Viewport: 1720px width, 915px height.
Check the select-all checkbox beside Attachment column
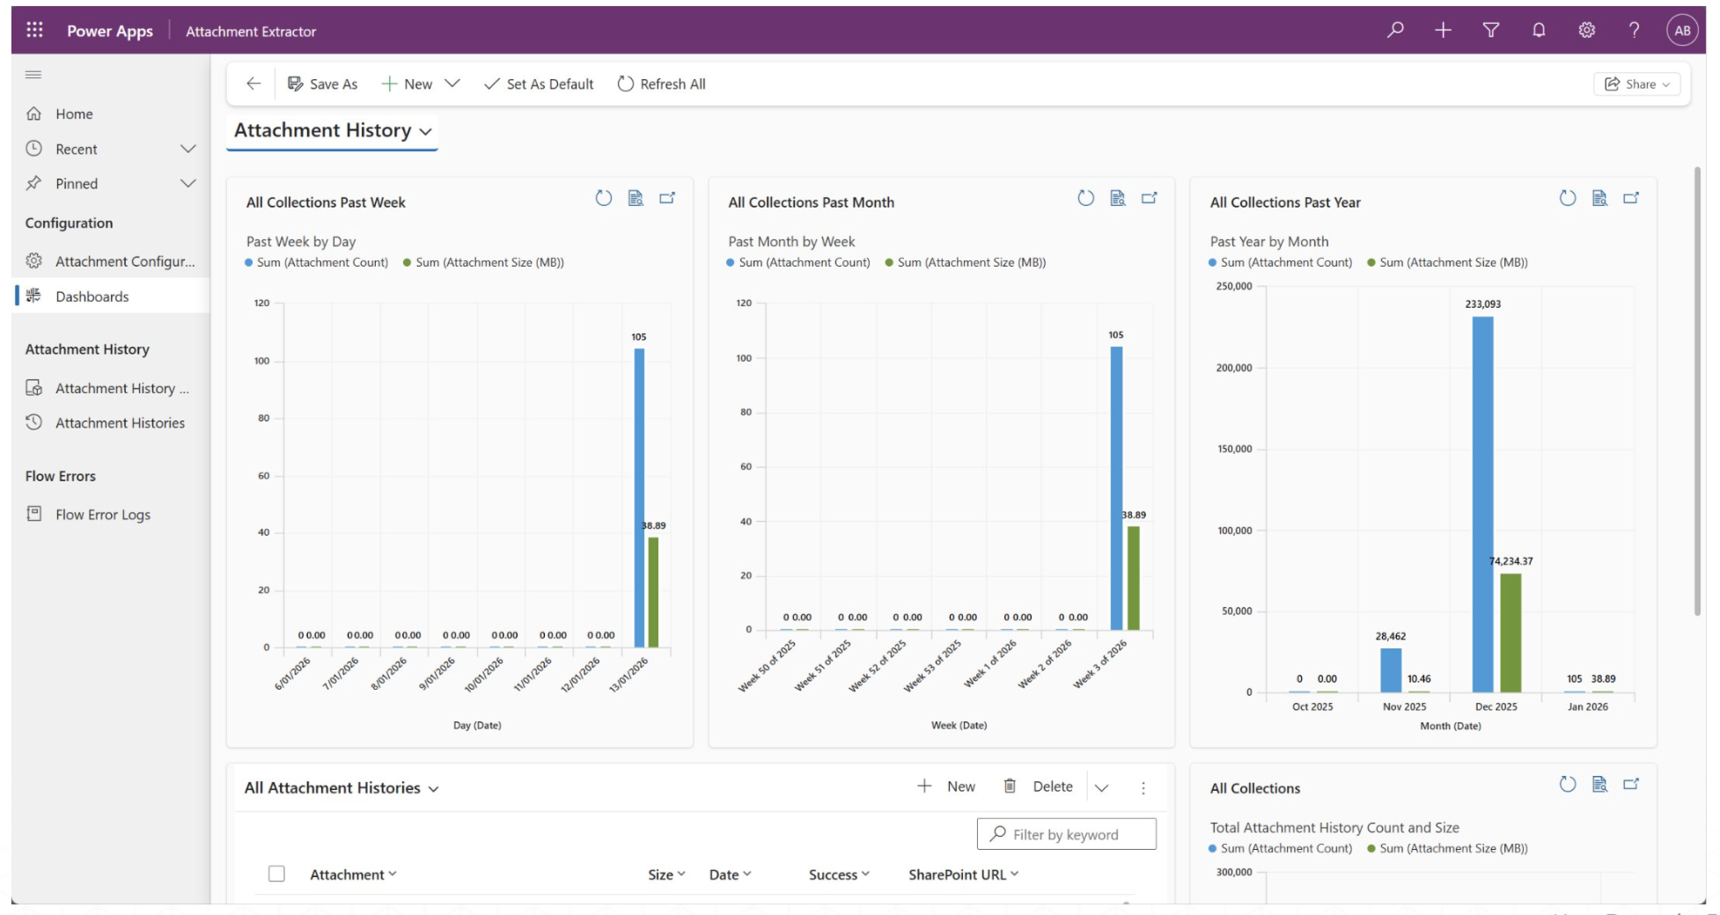(276, 874)
